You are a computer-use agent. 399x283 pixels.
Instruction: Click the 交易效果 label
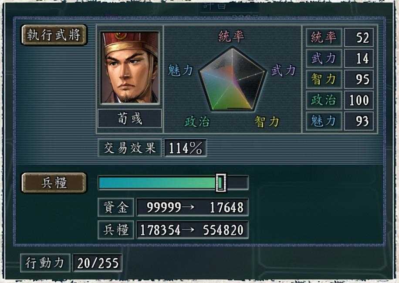pos(130,148)
